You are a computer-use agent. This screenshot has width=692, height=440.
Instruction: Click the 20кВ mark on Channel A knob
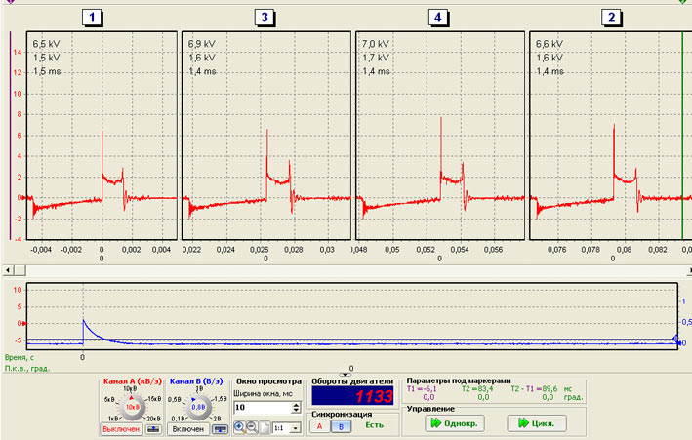click(x=154, y=419)
